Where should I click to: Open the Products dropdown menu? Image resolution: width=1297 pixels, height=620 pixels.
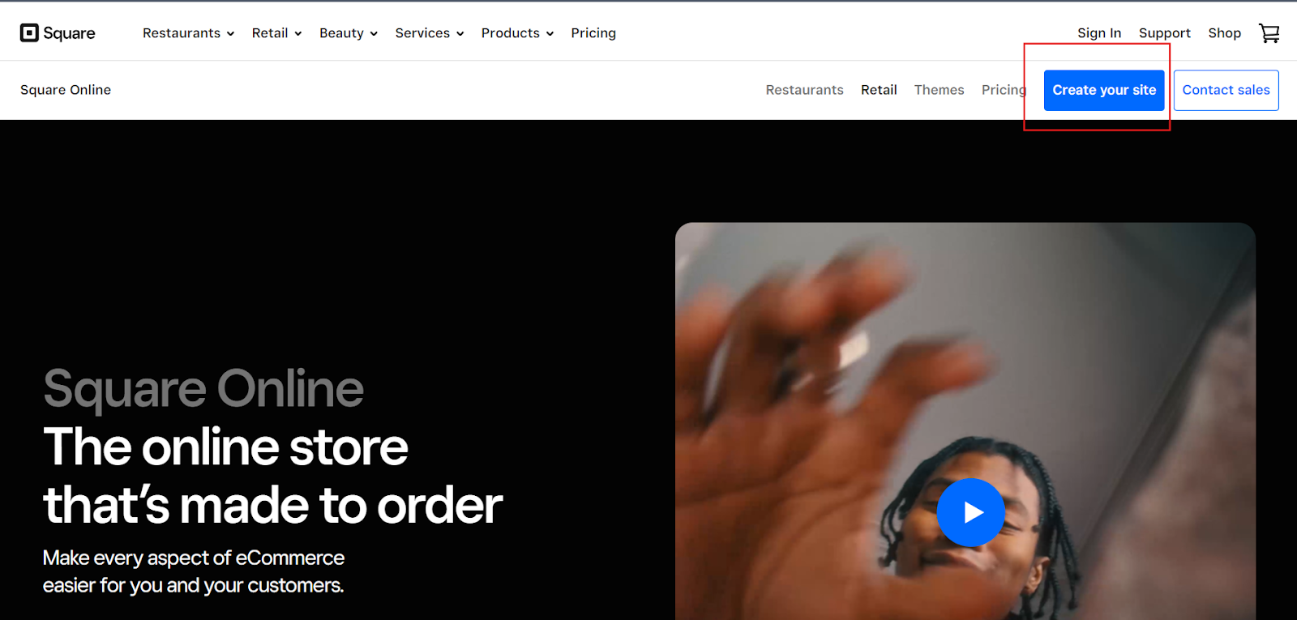(x=517, y=33)
